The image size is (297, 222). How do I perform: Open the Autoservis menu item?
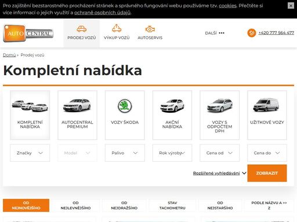point(150,38)
